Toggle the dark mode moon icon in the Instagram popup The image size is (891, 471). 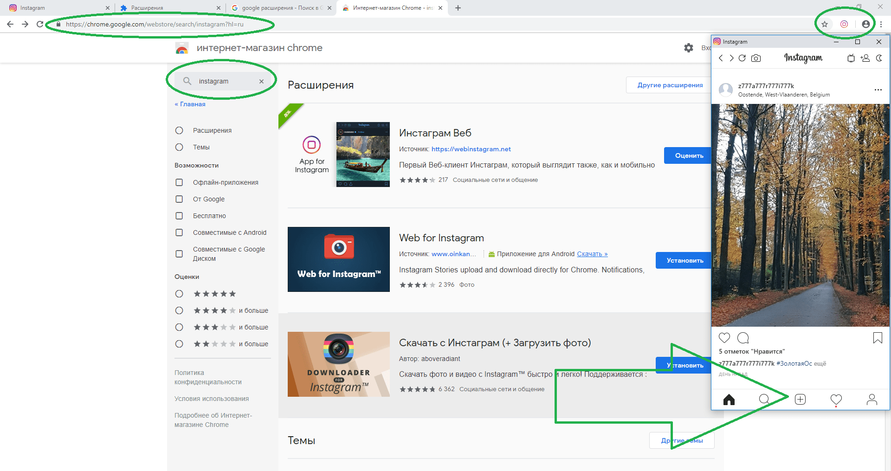879,58
